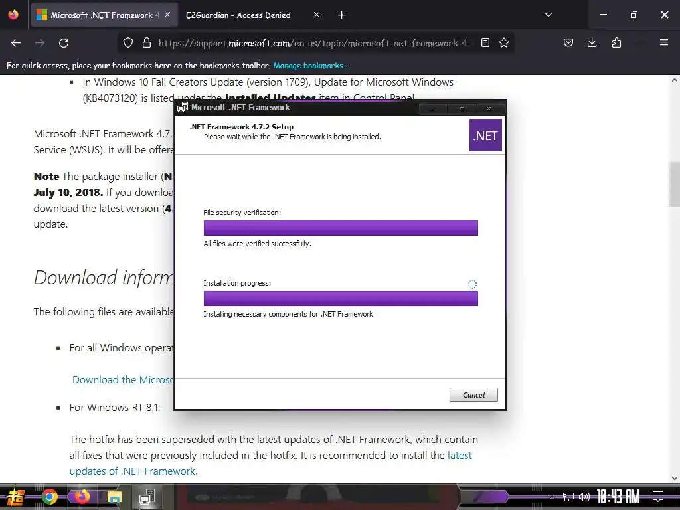Click the scrollbar up arrow
680x510 pixels.
click(675, 80)
